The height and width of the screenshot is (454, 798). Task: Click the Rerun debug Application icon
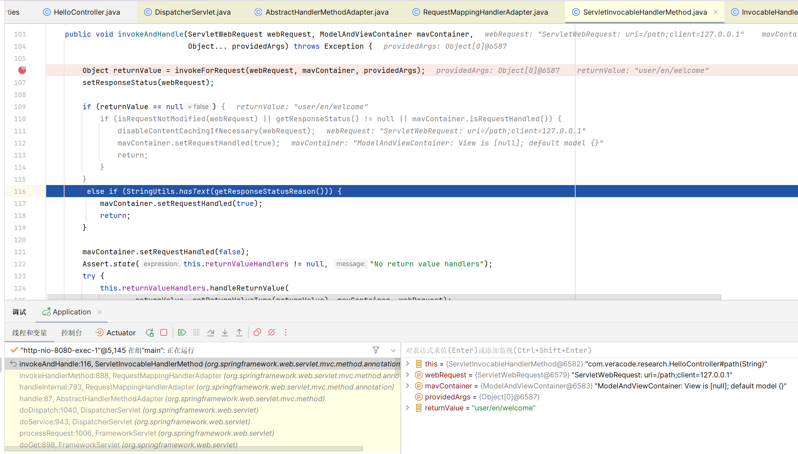tap(150, 333)
